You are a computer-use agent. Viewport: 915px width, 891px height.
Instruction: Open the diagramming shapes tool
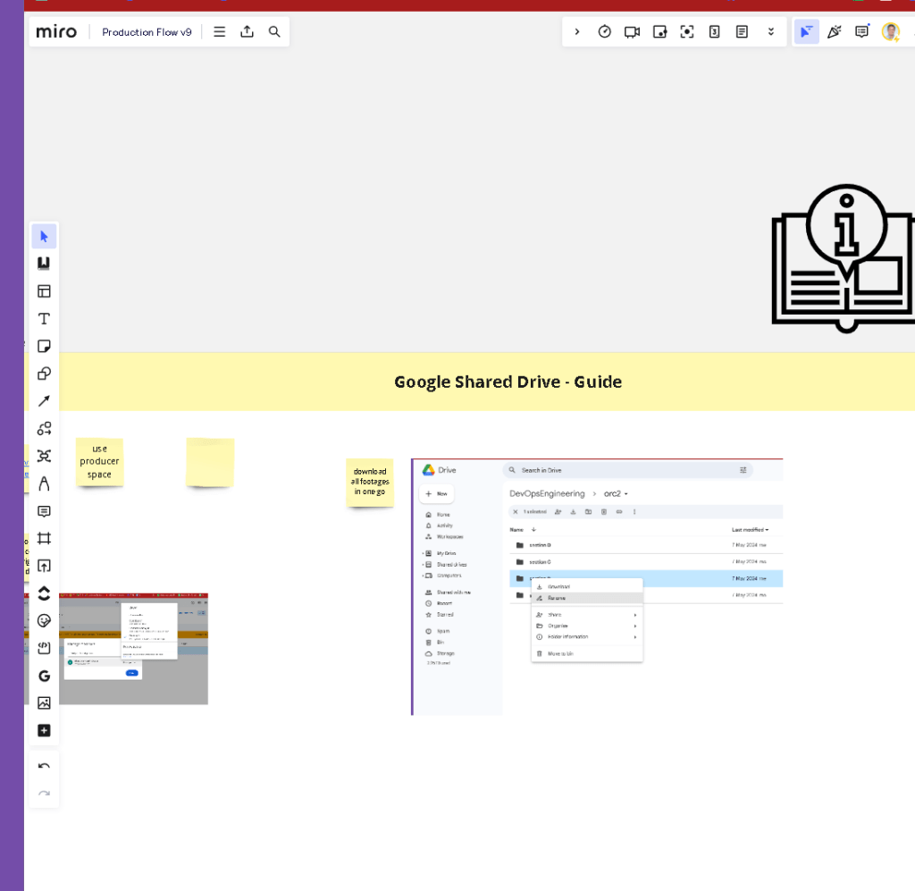(44, 428)
